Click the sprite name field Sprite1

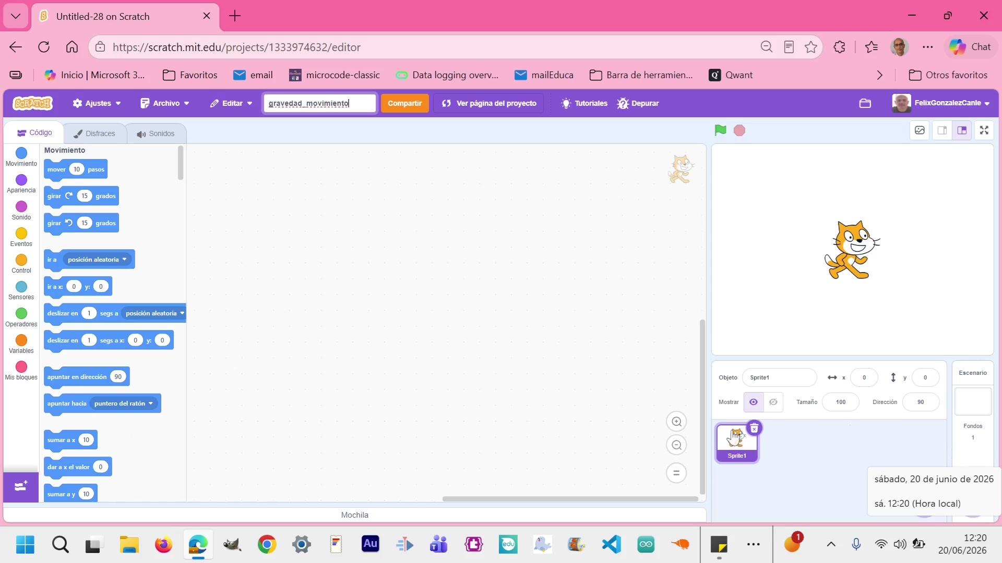tap(780, 377)
